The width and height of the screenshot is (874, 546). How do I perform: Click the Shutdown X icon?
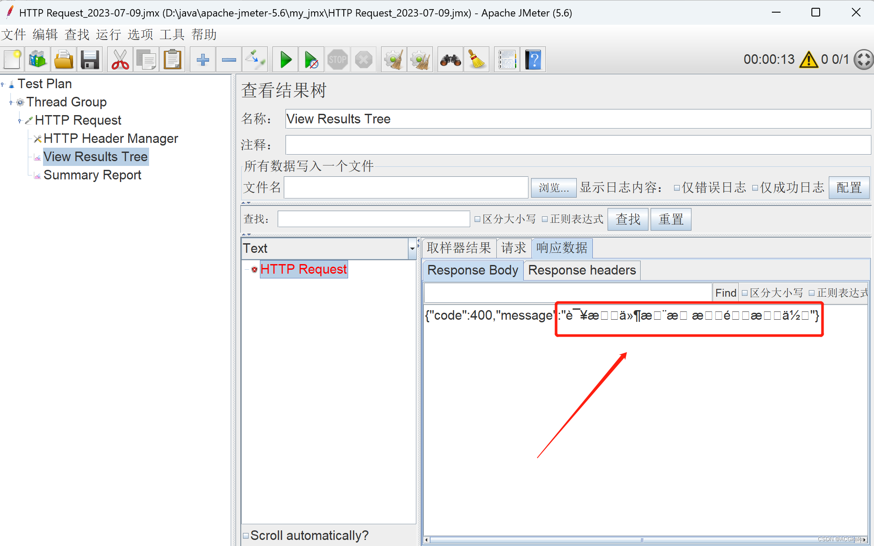point(364,60)
